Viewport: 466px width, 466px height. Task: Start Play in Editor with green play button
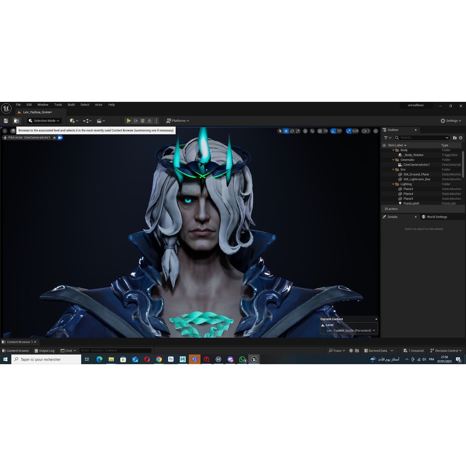coord(129,121)
